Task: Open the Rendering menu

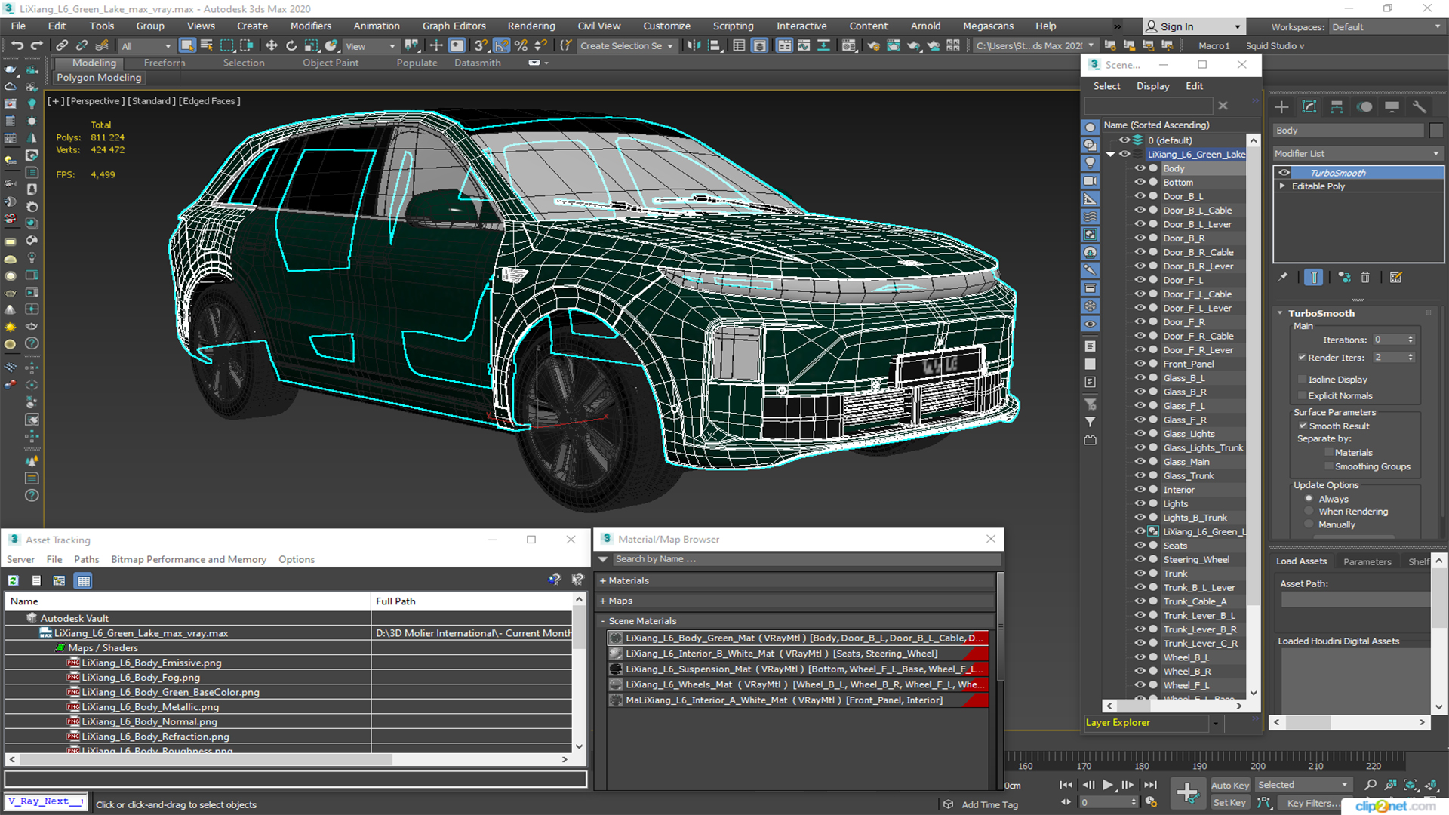Action: click(x=531, y=26)
